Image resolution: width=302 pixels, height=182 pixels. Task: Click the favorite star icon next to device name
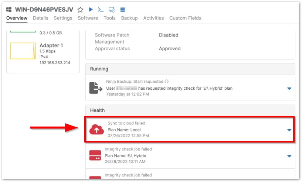point(80,10)
